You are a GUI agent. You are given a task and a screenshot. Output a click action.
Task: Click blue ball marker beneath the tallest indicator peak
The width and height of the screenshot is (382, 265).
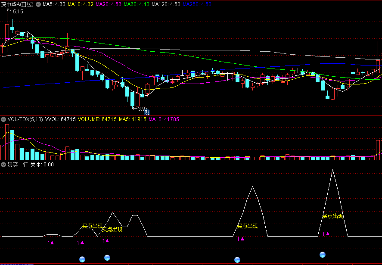pyautogui.click(x=323, y=255)
